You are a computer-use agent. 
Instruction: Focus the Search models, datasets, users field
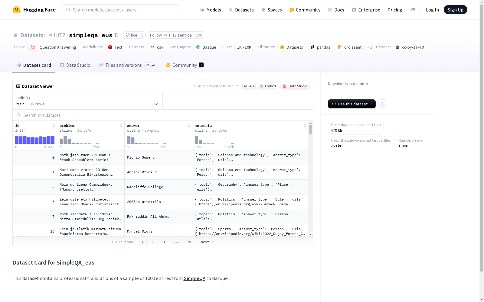(x=121, y=10)
